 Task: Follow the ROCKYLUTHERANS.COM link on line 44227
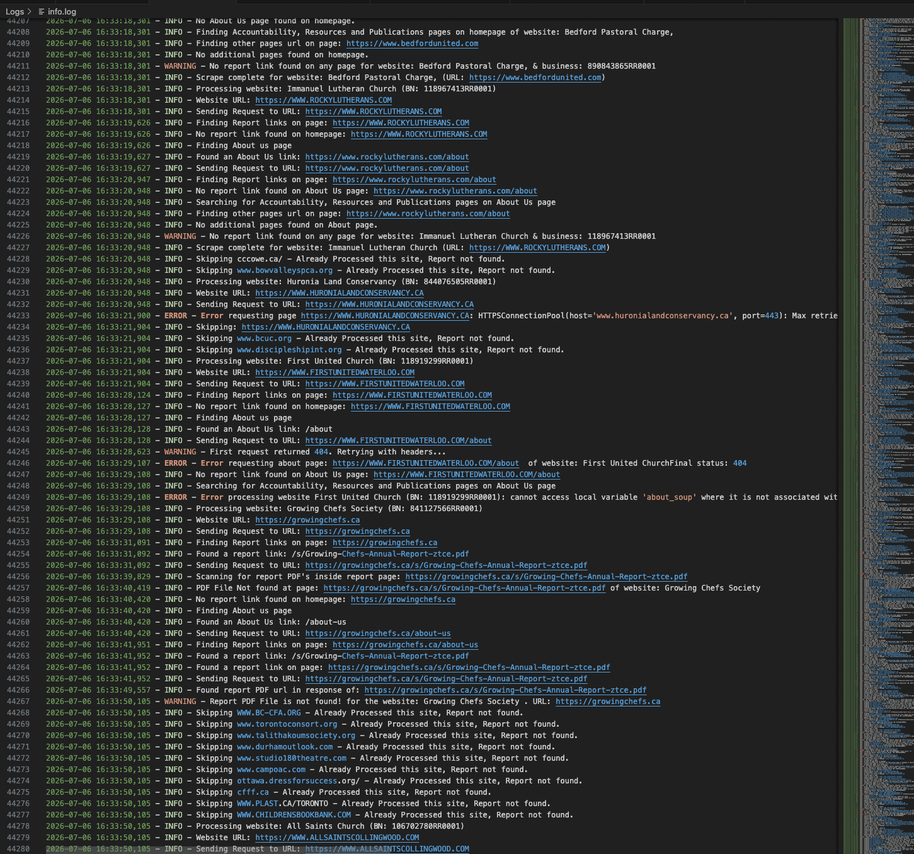(x=537, y=248)
